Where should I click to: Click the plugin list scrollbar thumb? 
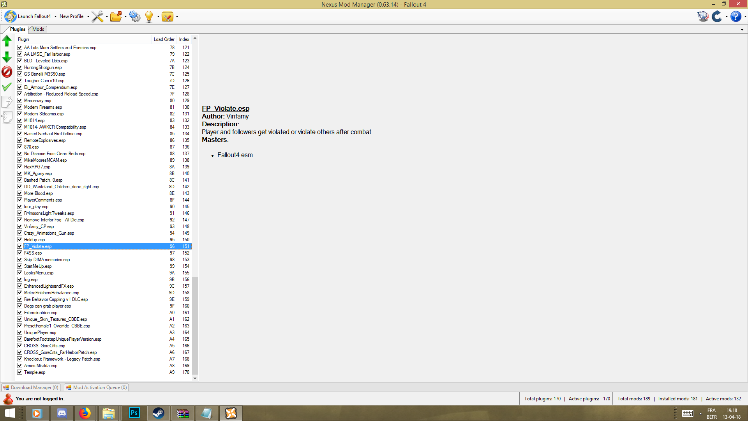(x=195, y=325)
